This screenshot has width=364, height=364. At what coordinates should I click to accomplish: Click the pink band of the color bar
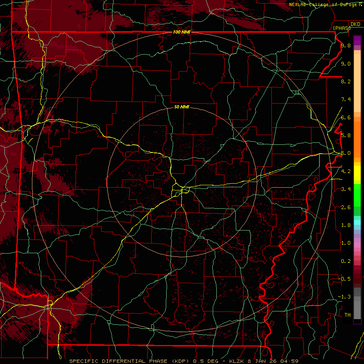click(357, 245)
